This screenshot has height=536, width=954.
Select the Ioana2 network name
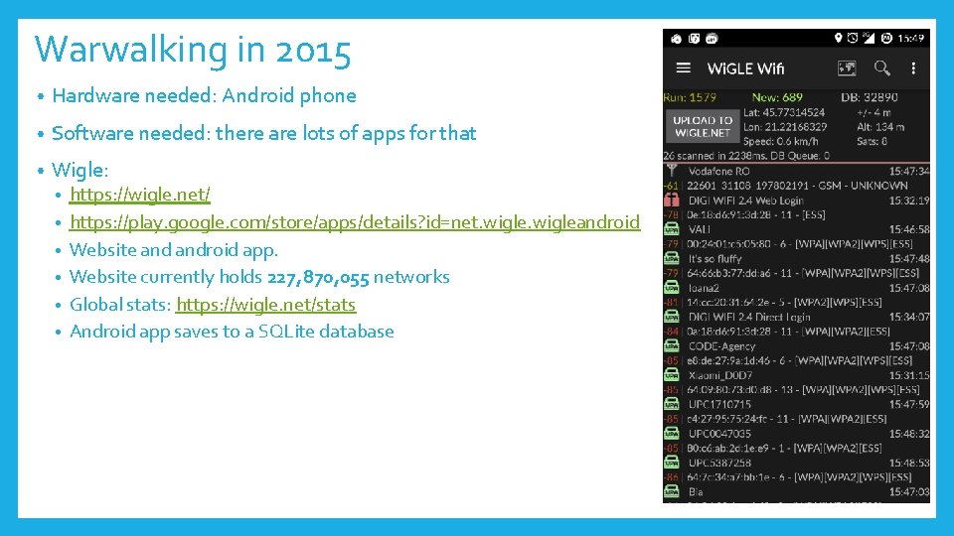coord(704,288)
